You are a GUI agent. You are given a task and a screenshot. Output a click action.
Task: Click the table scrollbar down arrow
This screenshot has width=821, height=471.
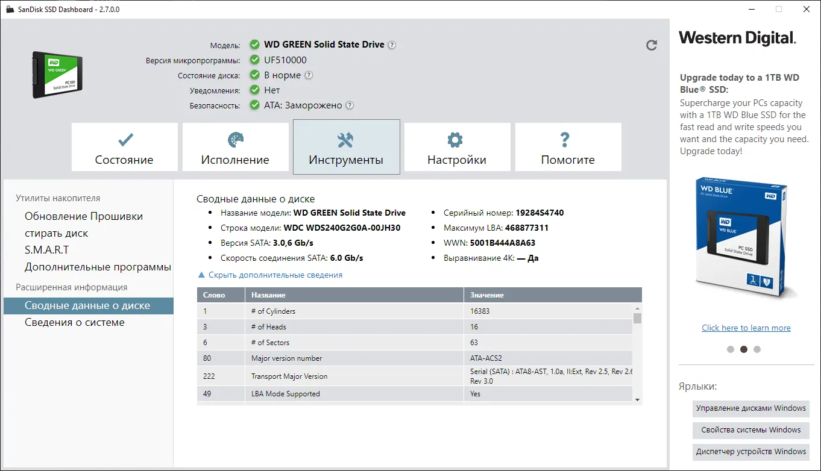coord(638,399)
